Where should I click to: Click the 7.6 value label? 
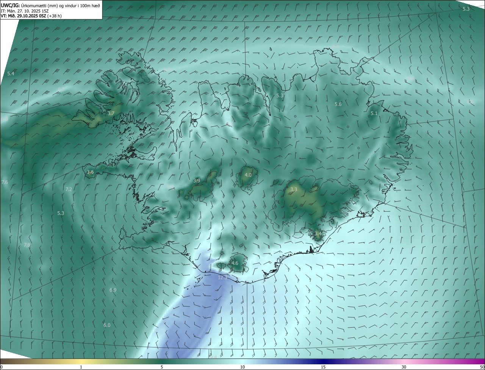click(x=5, y=182)
